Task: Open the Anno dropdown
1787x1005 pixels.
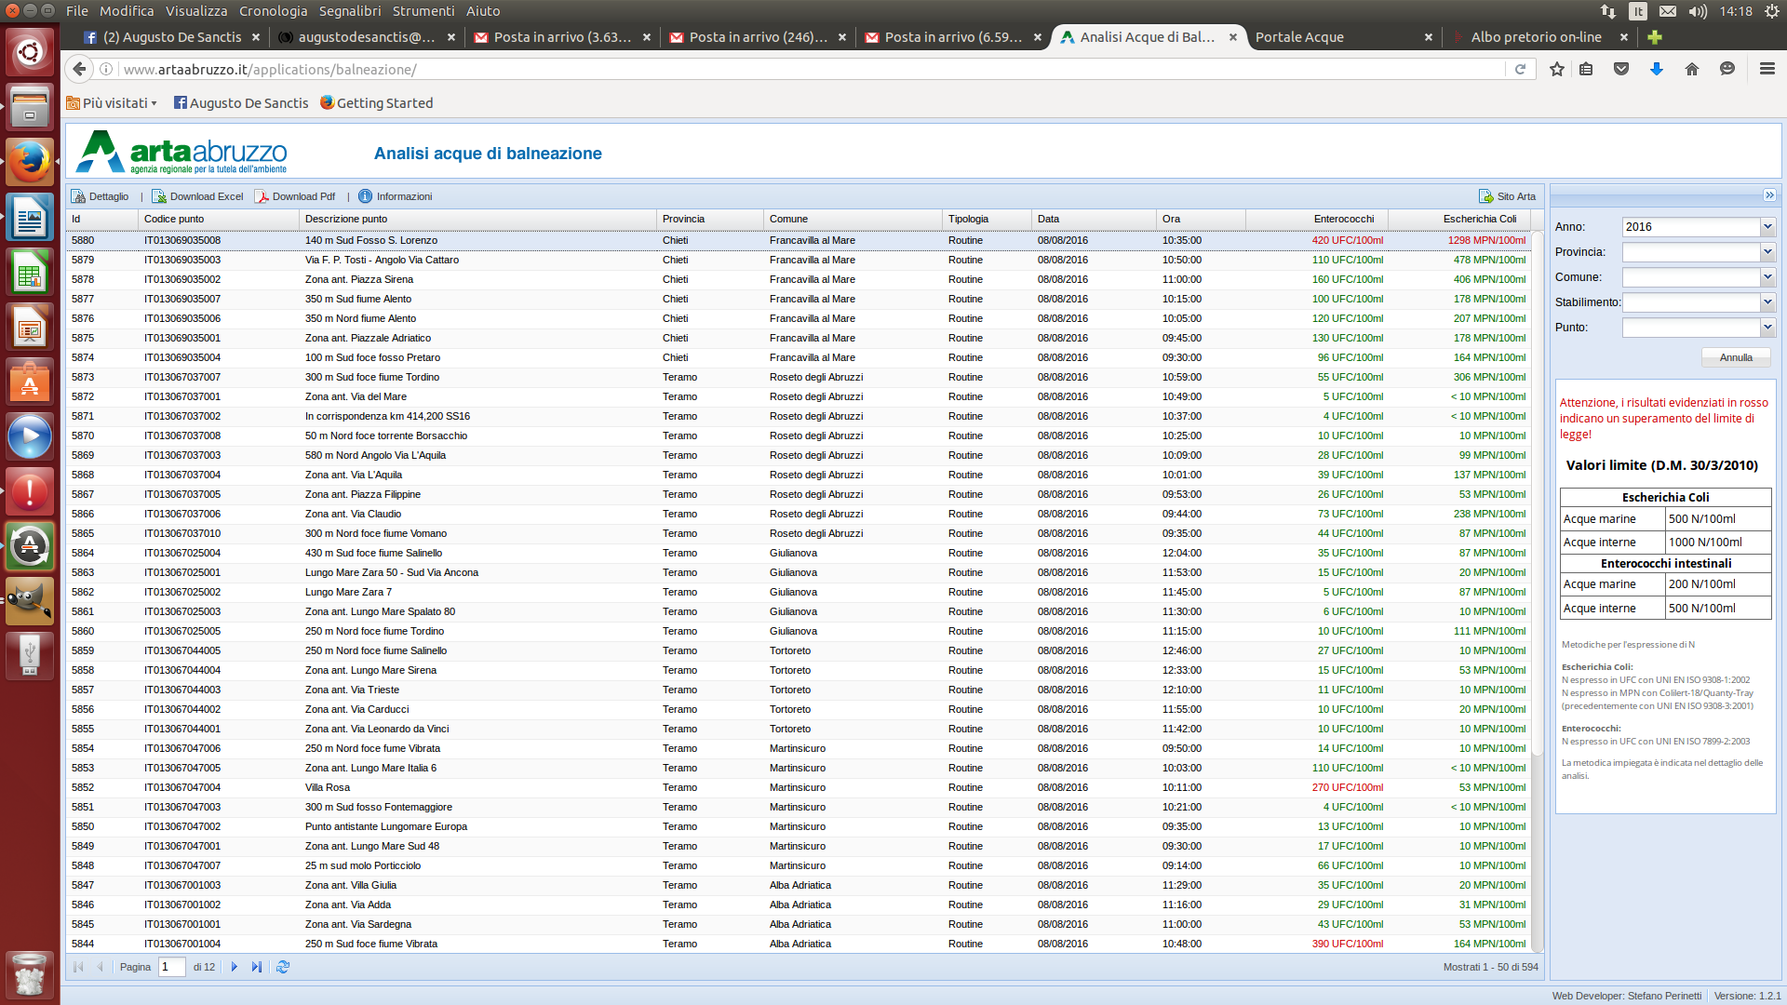Action: click(1767, 227)
